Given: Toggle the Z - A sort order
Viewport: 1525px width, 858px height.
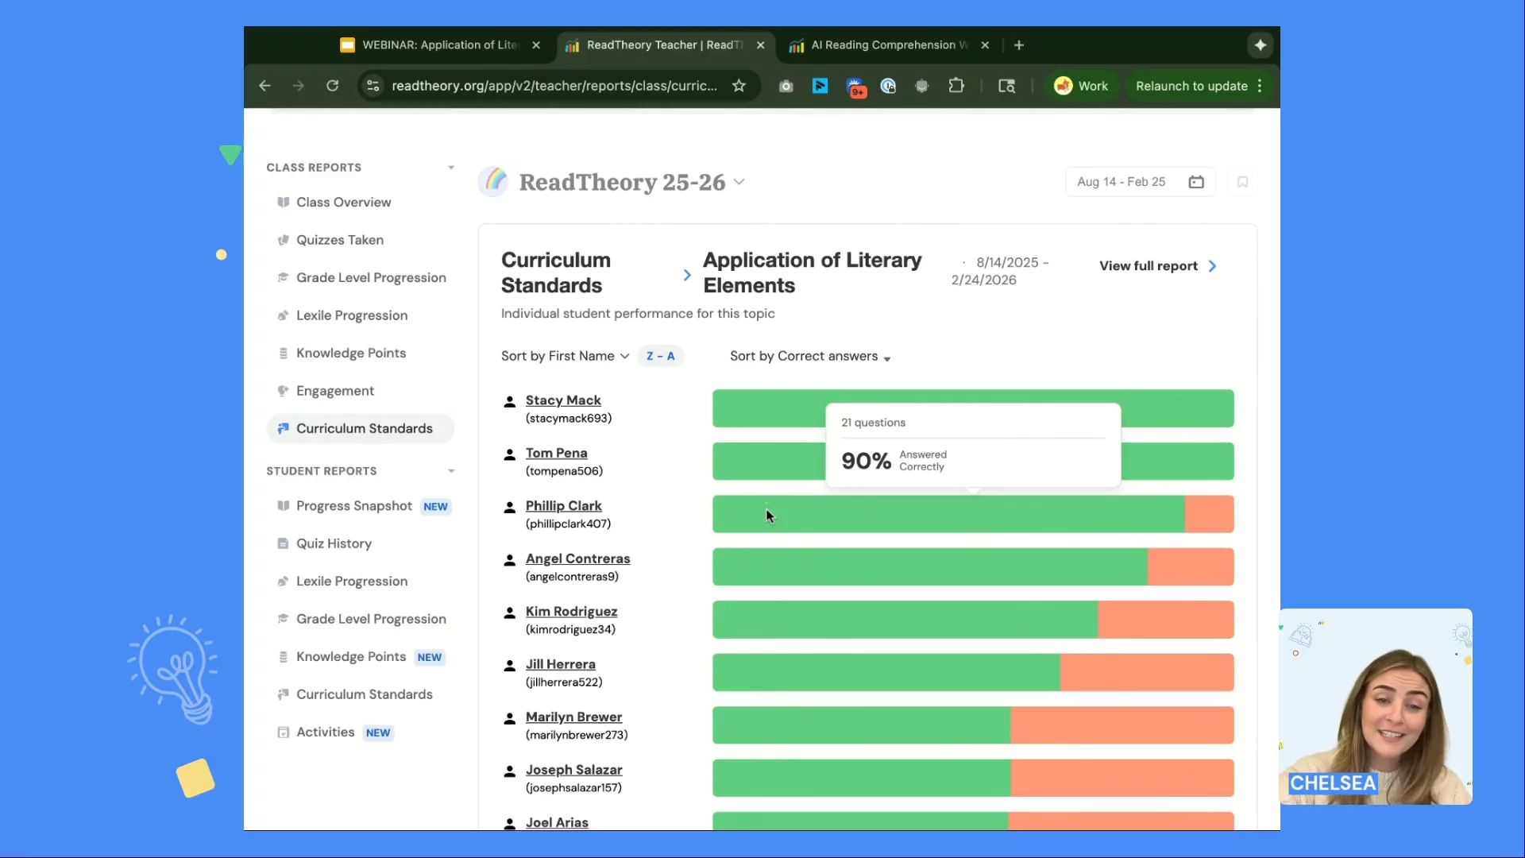Looking at the screenshot, I should point(660,356).
